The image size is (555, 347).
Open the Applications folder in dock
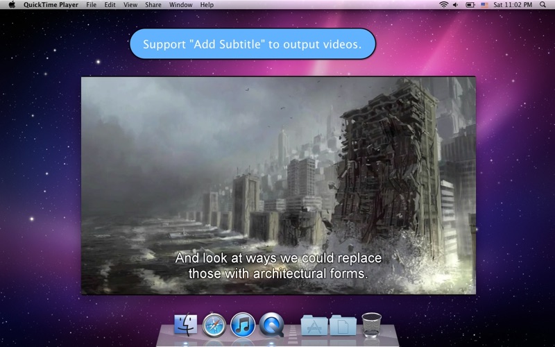pos(314,325)
